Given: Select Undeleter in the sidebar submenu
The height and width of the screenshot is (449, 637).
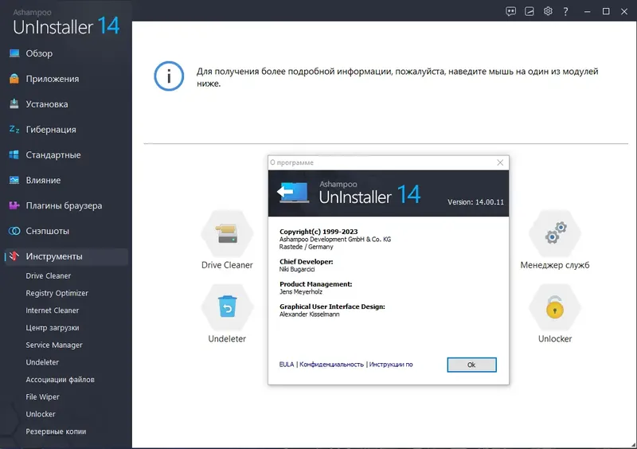Looking at the screenshot, I should point(42,362).
